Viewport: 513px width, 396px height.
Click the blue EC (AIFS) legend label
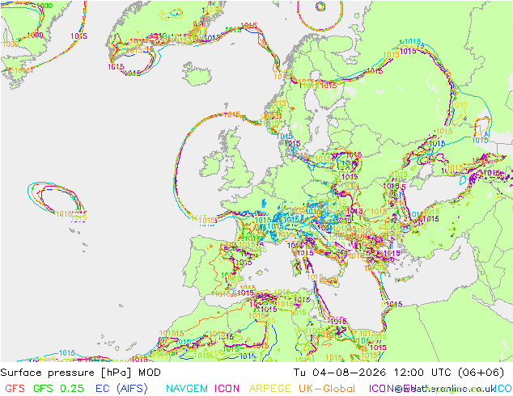[x=121, y=388]
